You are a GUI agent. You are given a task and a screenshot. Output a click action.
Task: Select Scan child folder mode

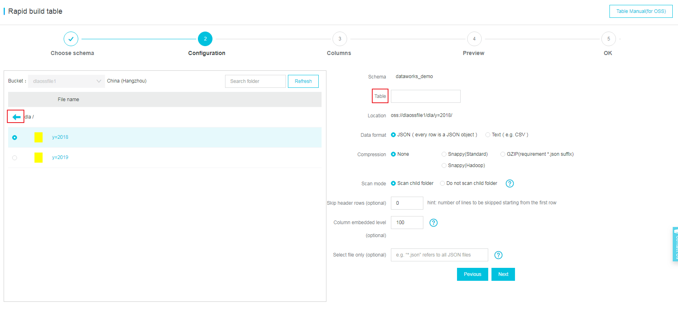(393, 183)
